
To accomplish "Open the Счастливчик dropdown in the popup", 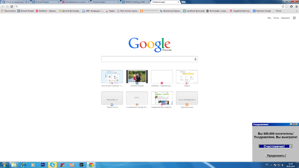I will pos(290,146).
